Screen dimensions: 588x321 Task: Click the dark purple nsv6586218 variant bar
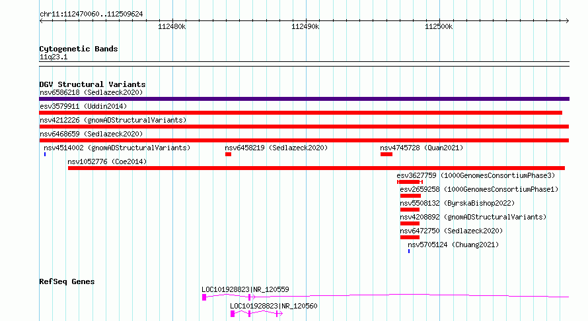[x=304, y=99]
